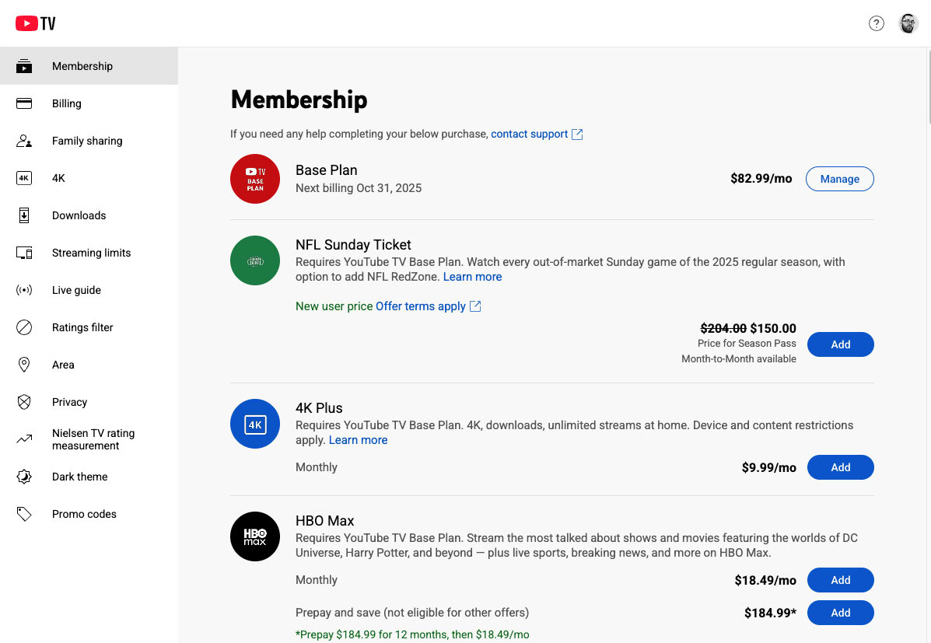The image size is (931, 643).
Task: Click the 4K sidebar icon
Action: point(24,178)
